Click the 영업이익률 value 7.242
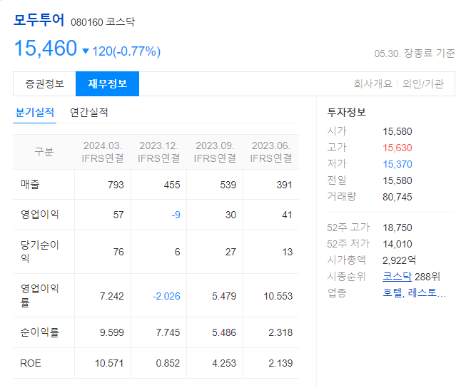466x388 pixels. [112, 296]
